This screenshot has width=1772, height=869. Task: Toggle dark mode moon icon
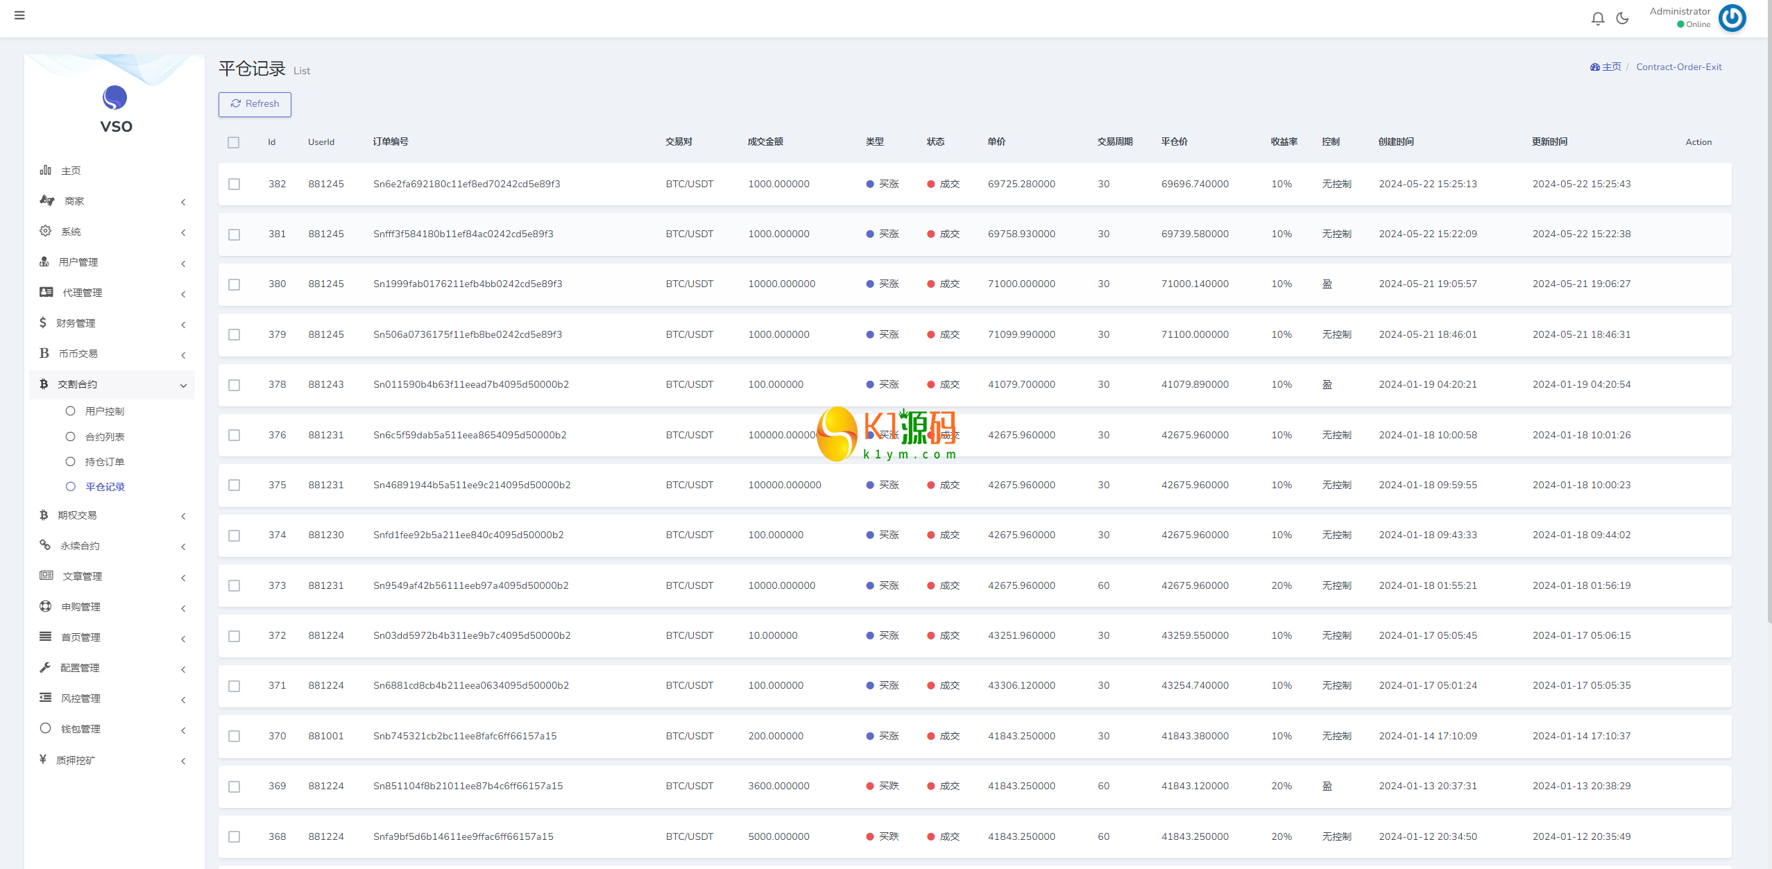pos(1622,19)
